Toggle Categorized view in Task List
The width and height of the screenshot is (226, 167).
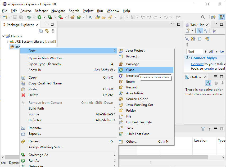(x=200, y=31)
